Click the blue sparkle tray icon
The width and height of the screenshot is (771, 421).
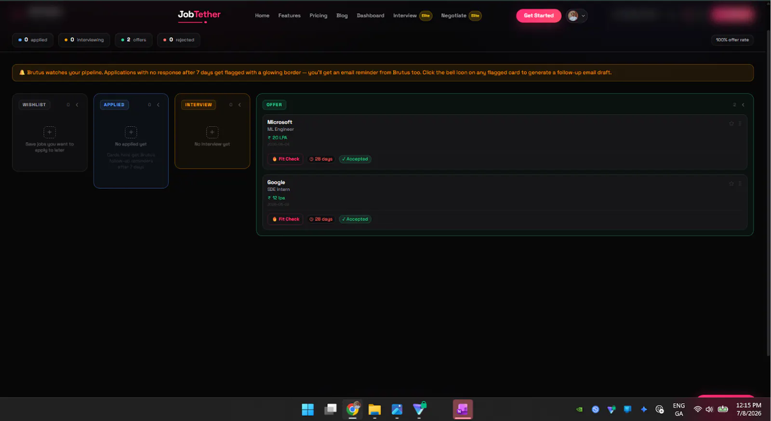644,409
